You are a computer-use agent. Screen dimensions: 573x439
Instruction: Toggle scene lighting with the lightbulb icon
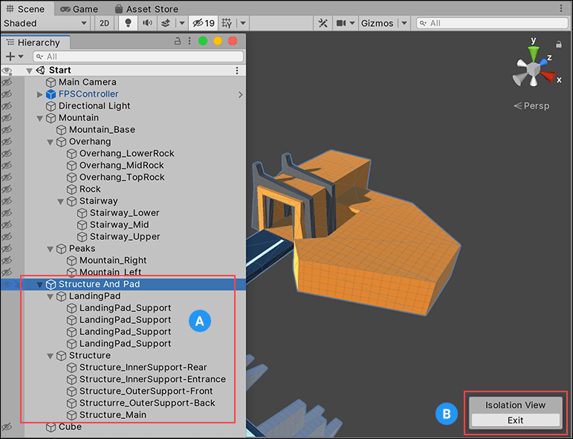click(x=127, y=23)
